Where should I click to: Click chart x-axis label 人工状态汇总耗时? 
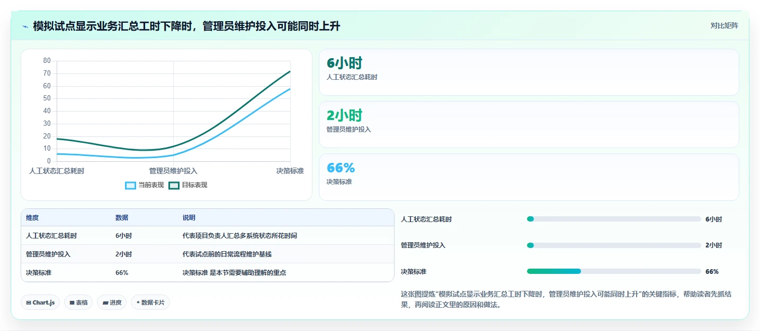pos(57,171)
